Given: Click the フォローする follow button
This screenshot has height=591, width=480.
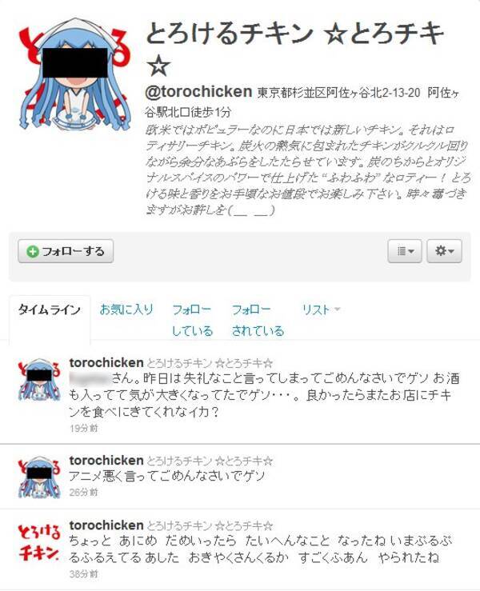Looking at the screenshot, I should pyautogui.click(x=66, y=251).
